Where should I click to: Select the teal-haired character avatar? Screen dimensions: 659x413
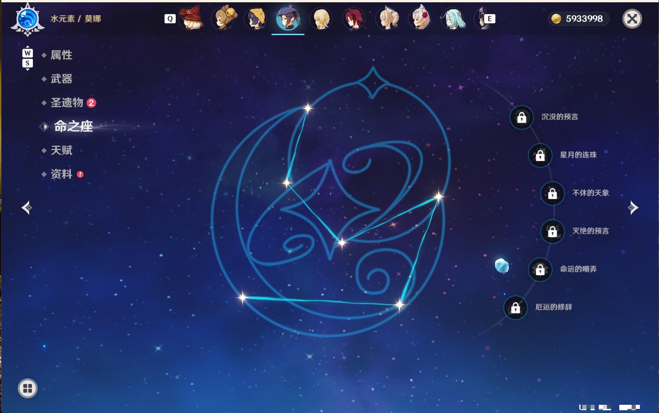tap(453, 18)
